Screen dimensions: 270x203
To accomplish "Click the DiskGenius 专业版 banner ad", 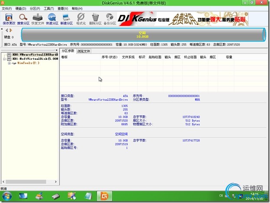I will click(183, 19).
